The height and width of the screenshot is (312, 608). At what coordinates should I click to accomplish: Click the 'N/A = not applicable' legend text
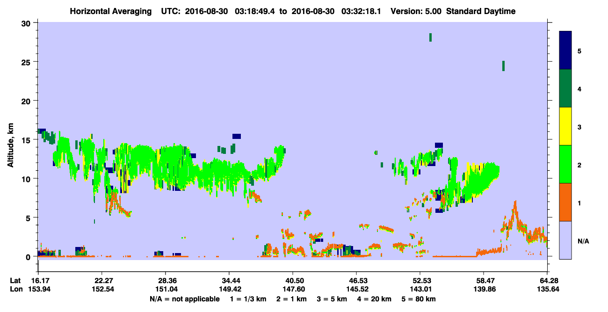coord(185,299)
